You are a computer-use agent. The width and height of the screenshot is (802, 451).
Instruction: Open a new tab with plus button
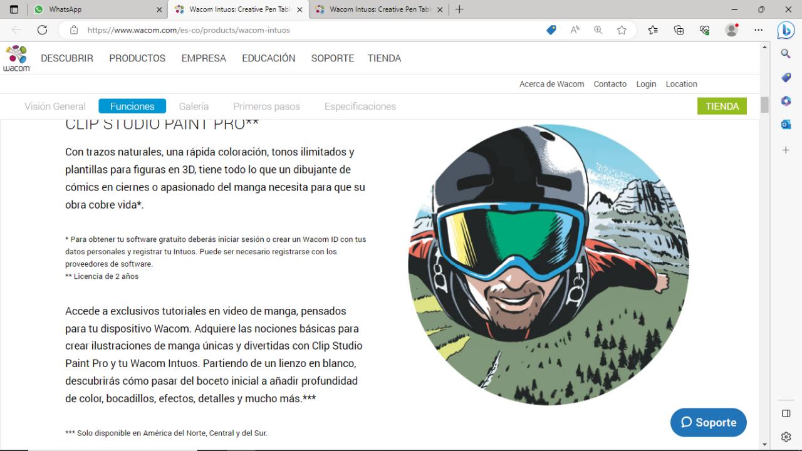tap(459, 9)
